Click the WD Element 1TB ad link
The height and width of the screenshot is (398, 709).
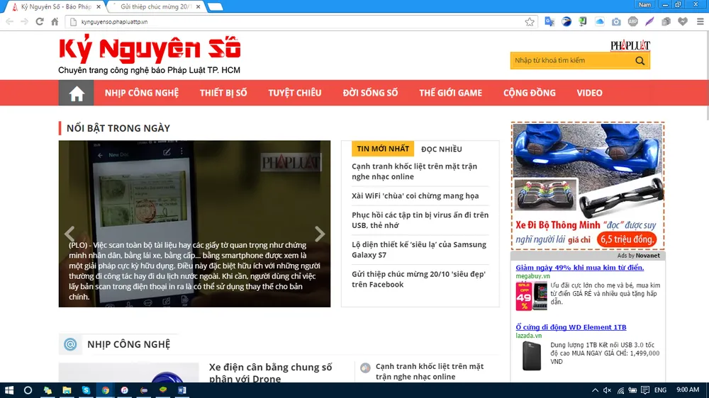pyautogui.click(x=571, y=327)
